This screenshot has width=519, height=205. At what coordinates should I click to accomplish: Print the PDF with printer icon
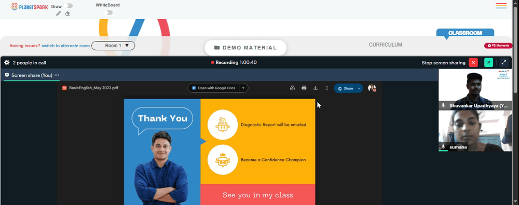point(304,88)
